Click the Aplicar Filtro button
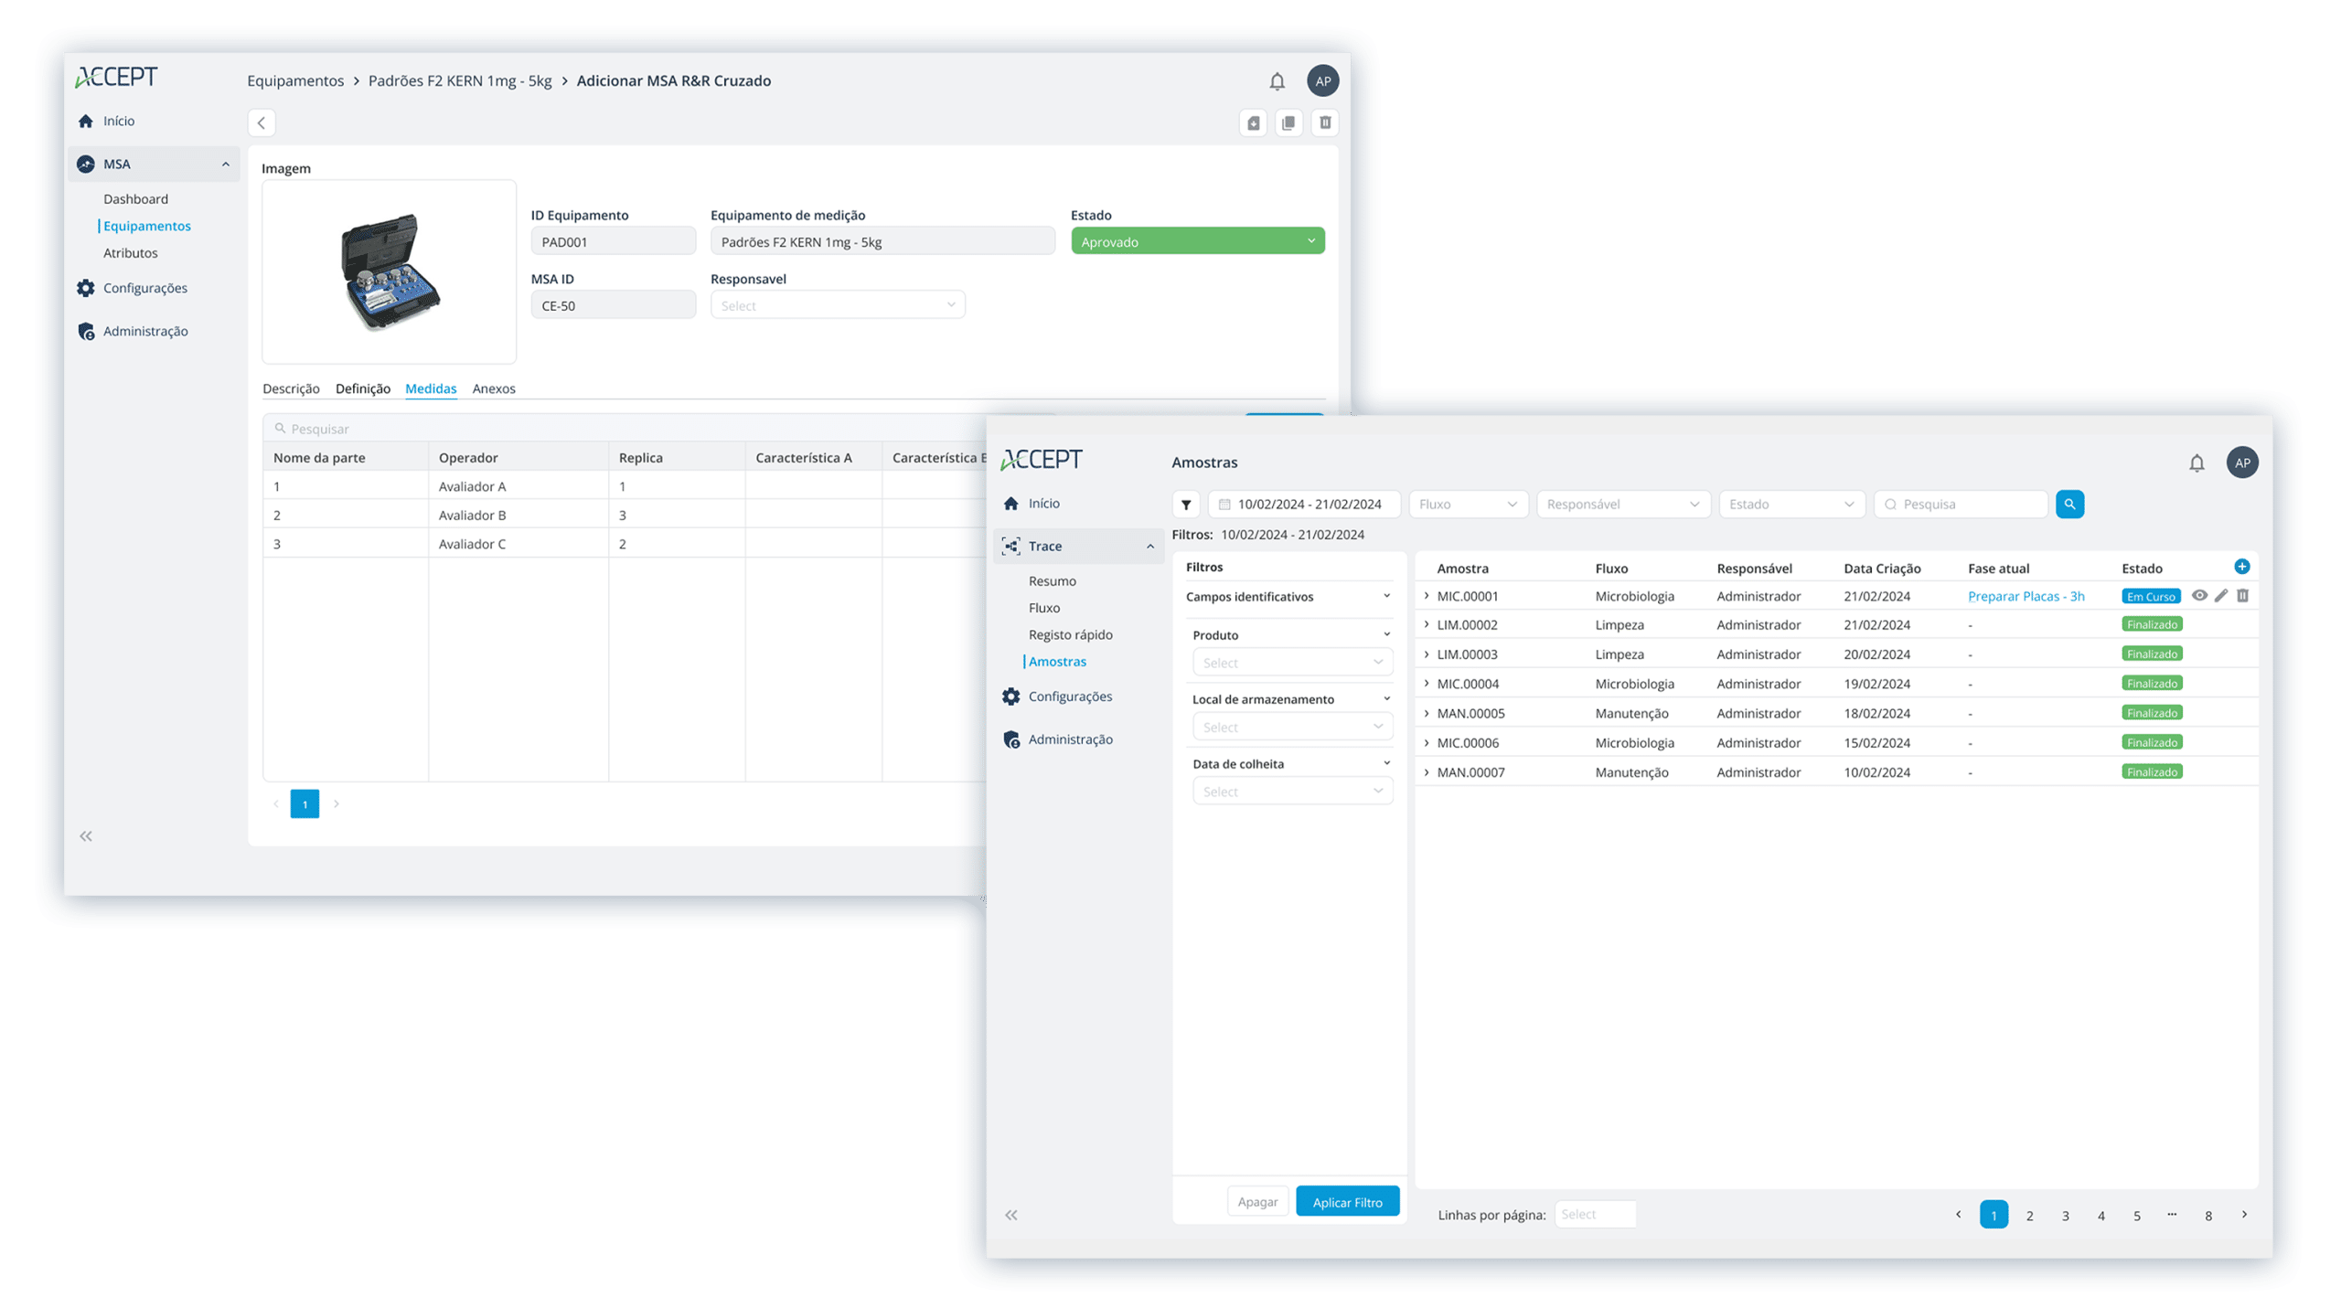The width and height of the screenshot is (2341, 1308). (x=1347, y=1202)
